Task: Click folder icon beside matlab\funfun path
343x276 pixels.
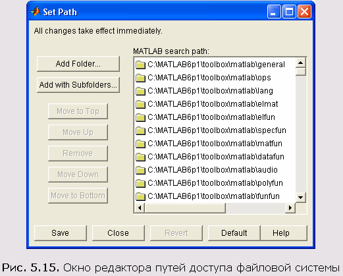Action: [x=140, y=196]
